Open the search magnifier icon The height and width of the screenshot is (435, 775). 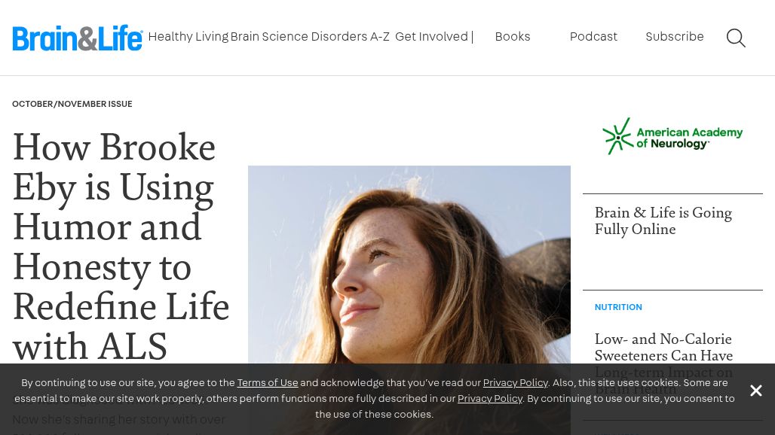pyautogui.click(x=736, y=38)
